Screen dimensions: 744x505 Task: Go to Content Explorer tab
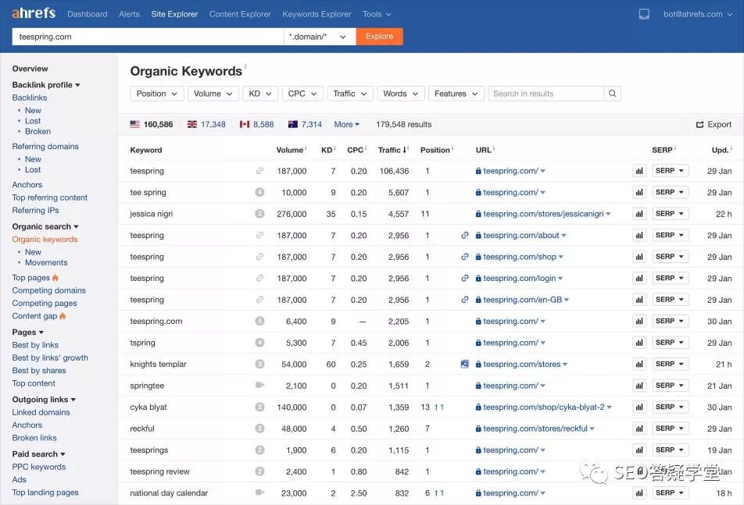pos(240,14)
